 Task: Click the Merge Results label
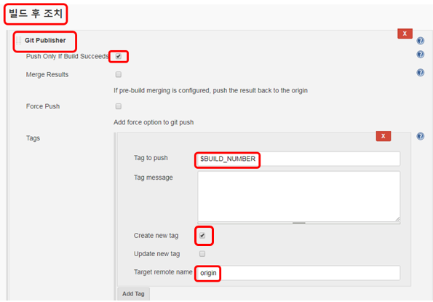[47, 74]
